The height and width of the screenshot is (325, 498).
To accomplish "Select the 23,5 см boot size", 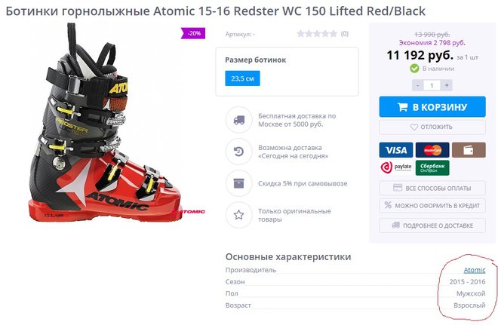I will (242, 78).
